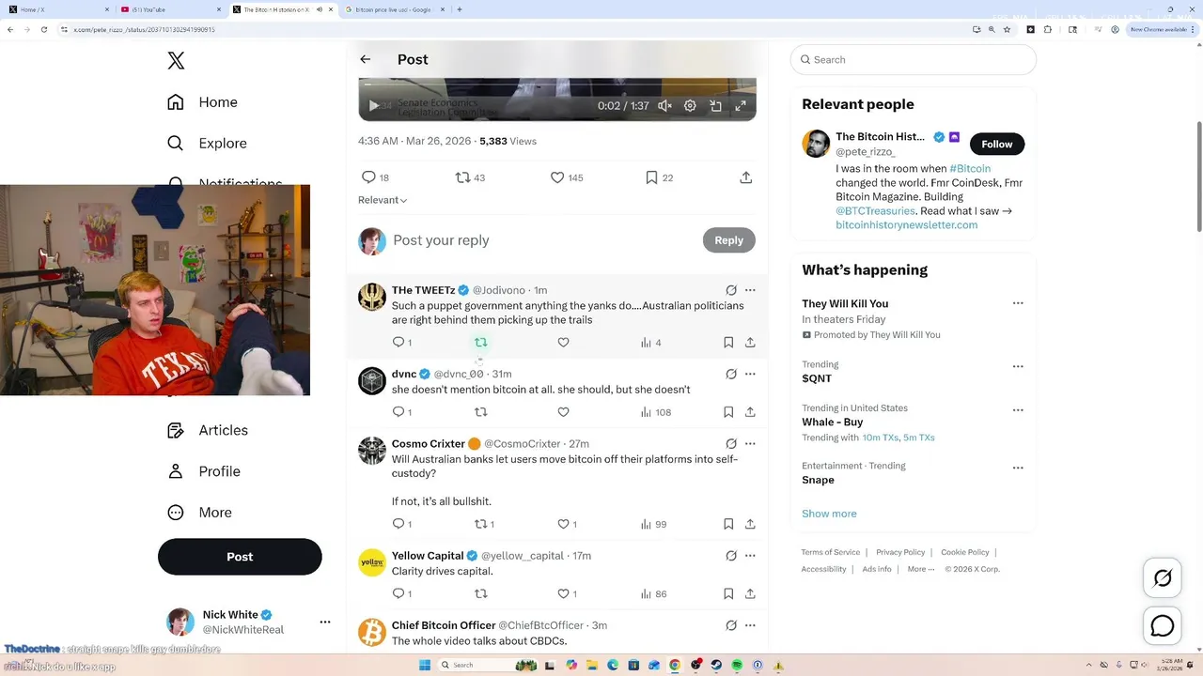The image size is (1203, 676).
Task: Open options for $QNT trend
Action: [1018, 366]
